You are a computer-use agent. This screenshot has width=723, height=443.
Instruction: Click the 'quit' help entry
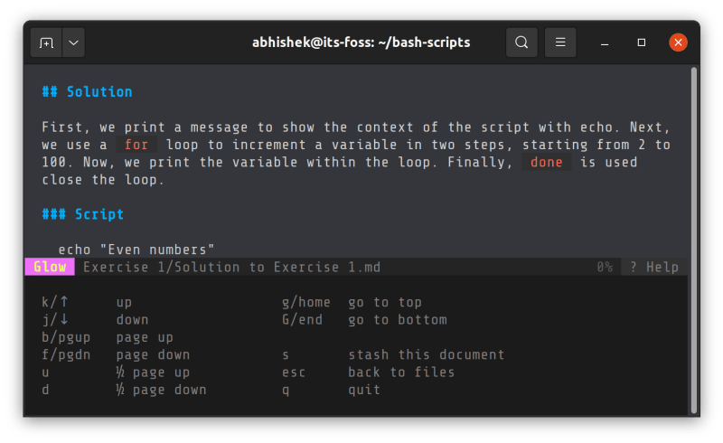(364, 390)
